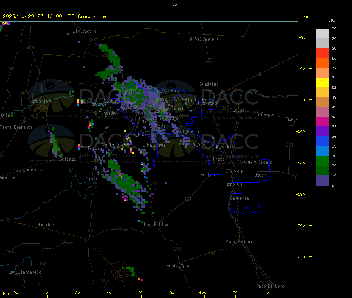Select the magenta 39 dBZ legend swatch
The height and width of the screenshot is (298, 352).
pyautogui.click(x=322, y=121)
